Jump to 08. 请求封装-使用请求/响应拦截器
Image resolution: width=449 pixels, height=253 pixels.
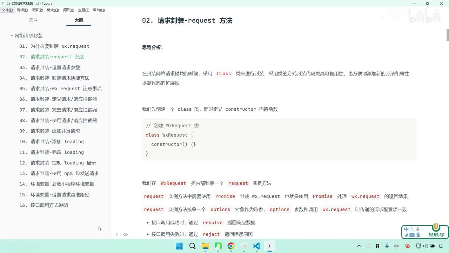coord(58,120)
